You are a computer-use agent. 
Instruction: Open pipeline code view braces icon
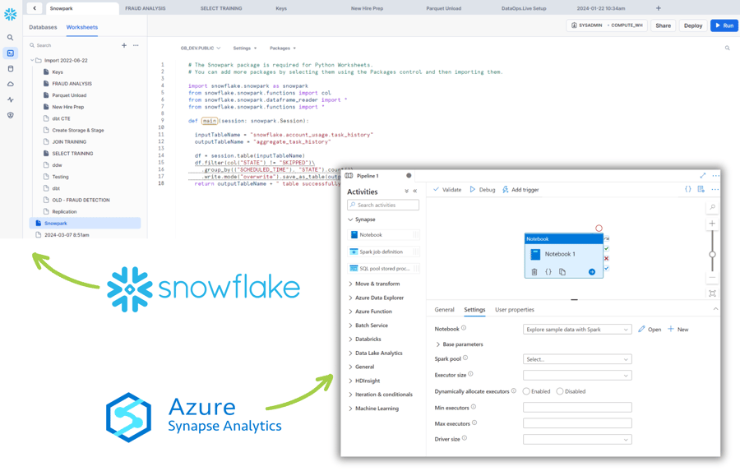(x=687, y=189)
